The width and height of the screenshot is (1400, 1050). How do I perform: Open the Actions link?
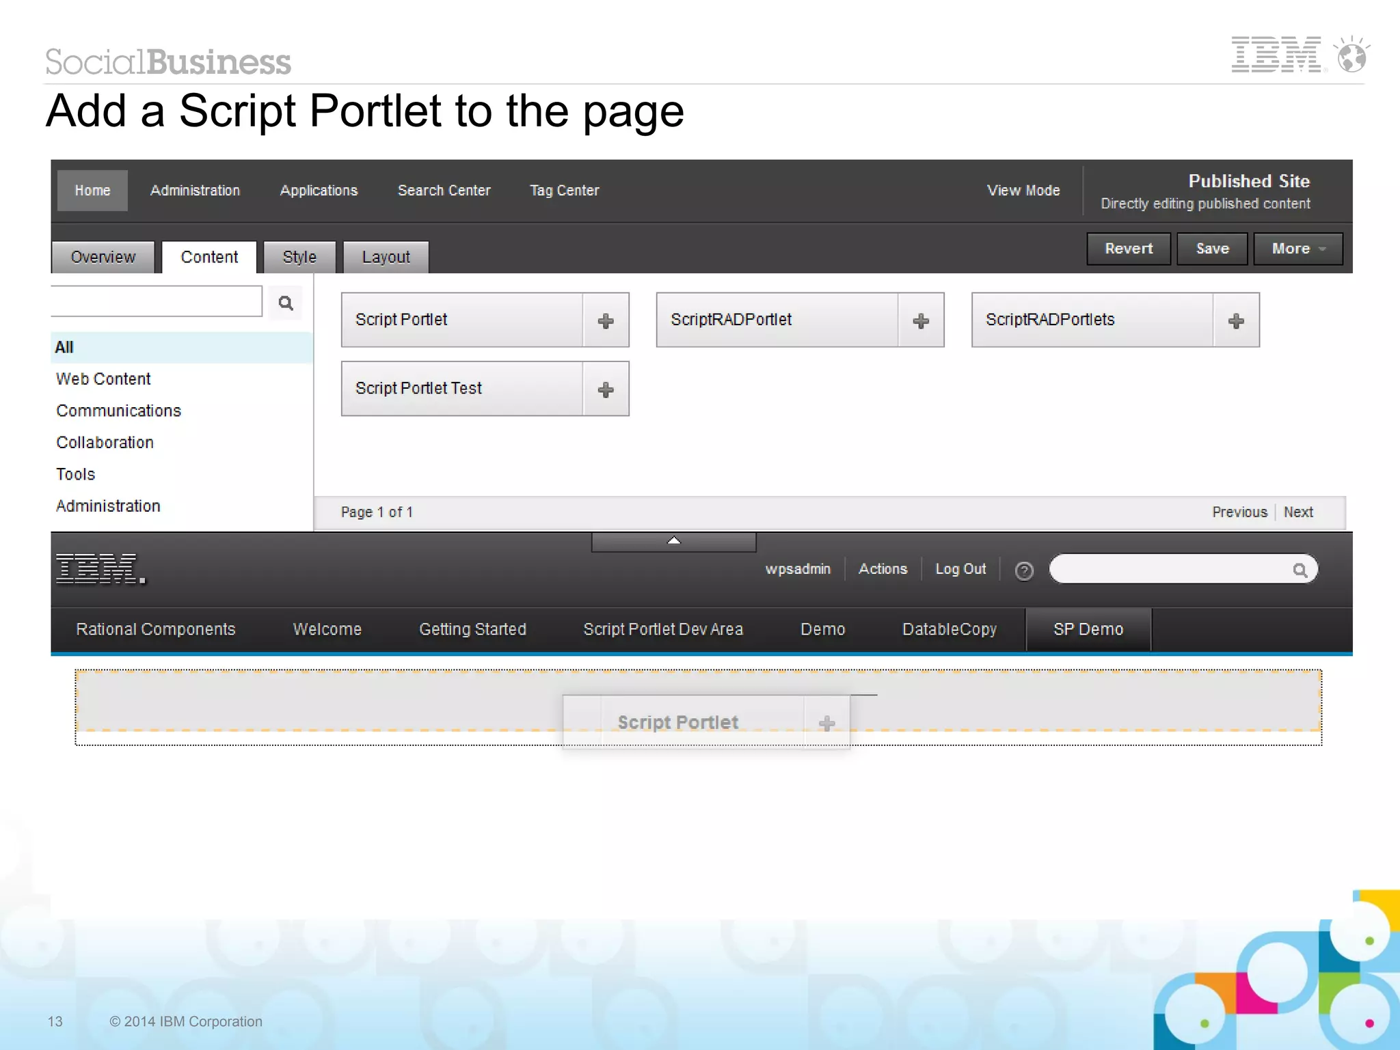(x=883, y=568)
